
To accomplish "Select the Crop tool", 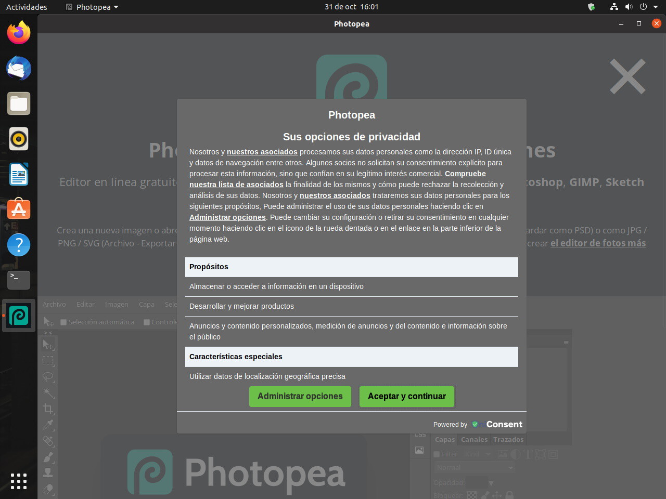I will tap(48, 409).
